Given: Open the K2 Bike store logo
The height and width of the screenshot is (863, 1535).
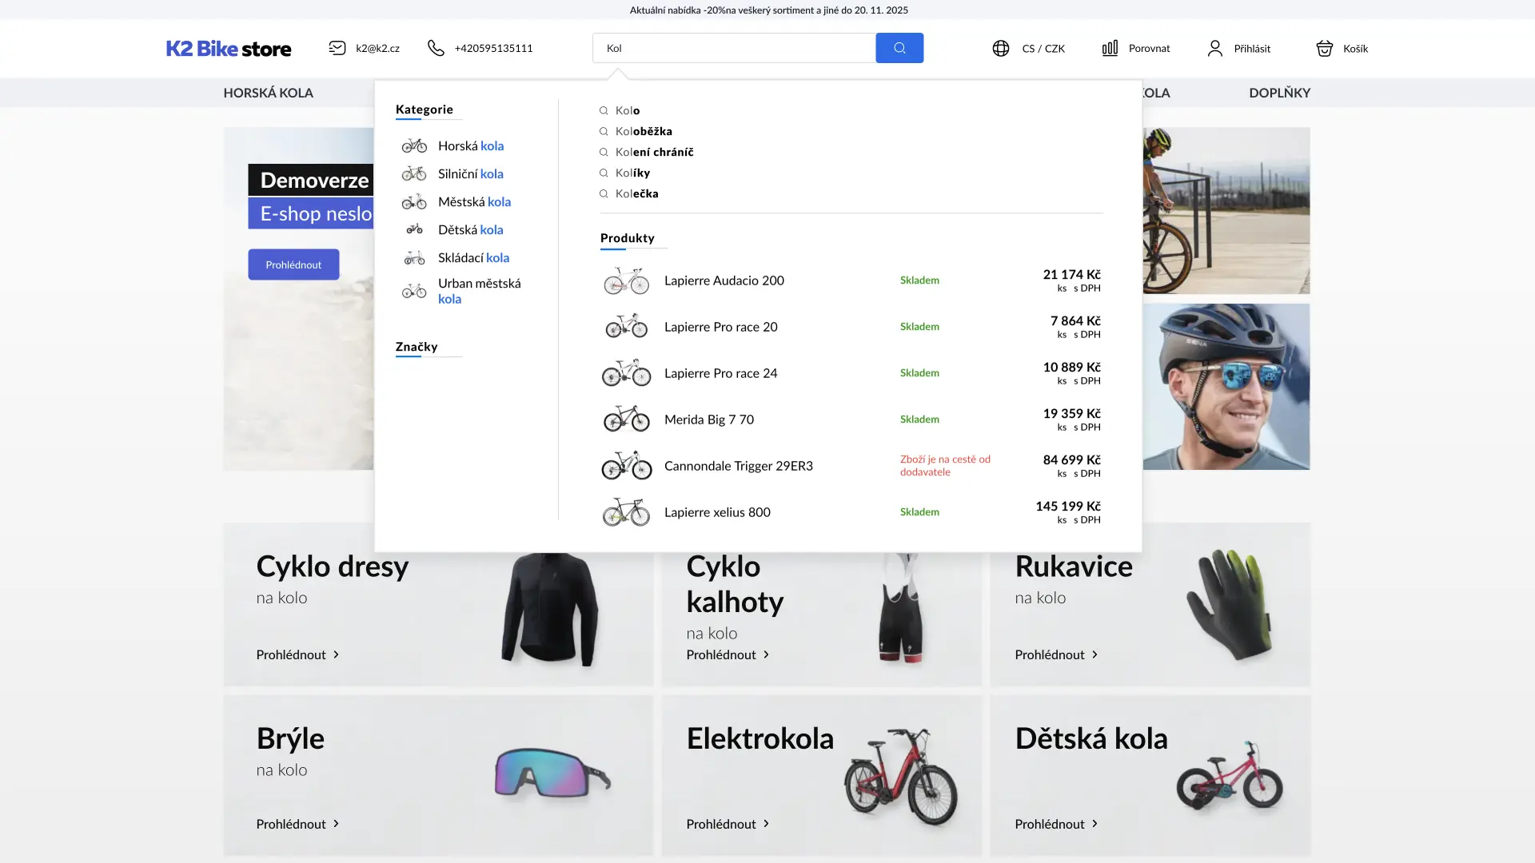Looking at the screenshot, I should point(229,48).
